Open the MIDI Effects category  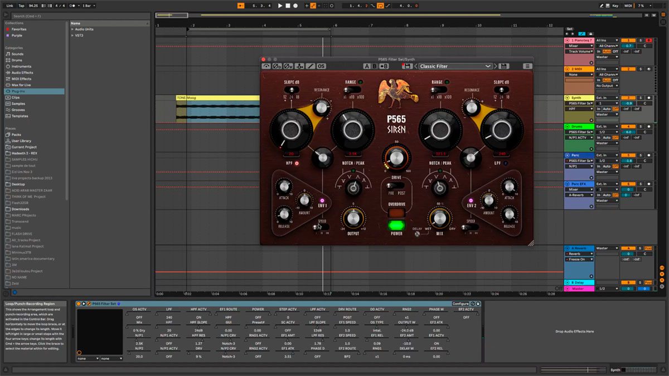click(21, 79)
